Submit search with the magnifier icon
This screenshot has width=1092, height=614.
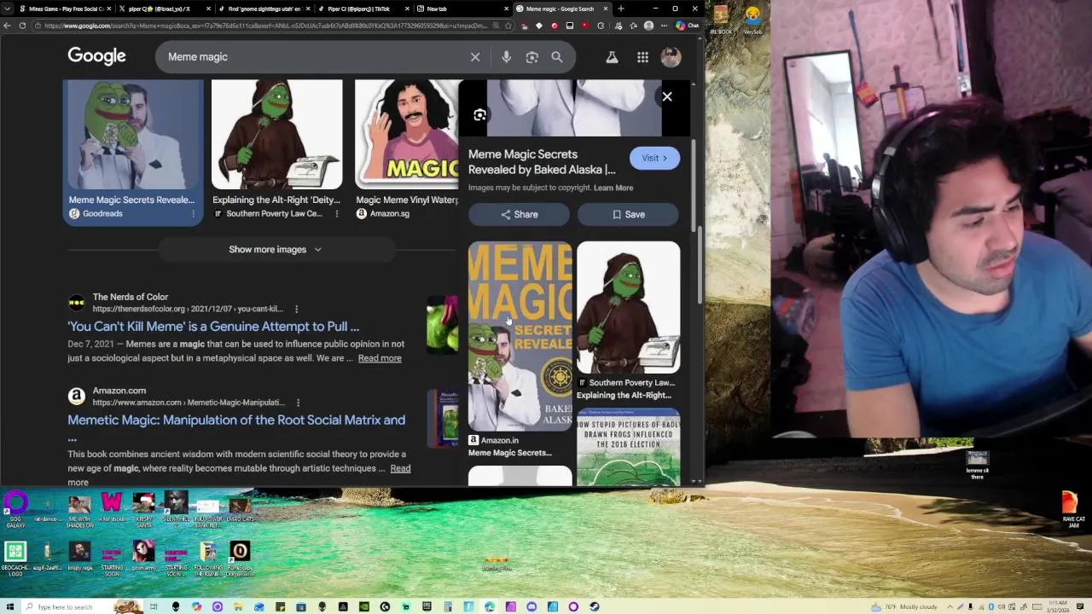(556, 57)
